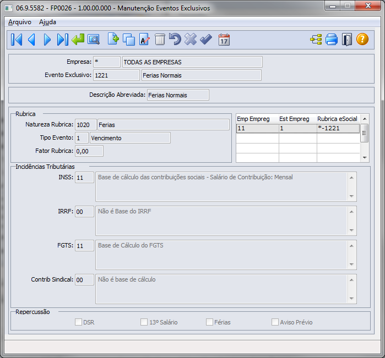Edit record with the A pencil icon
Viewport: 385px width, 358px height.
click(144, 40)
